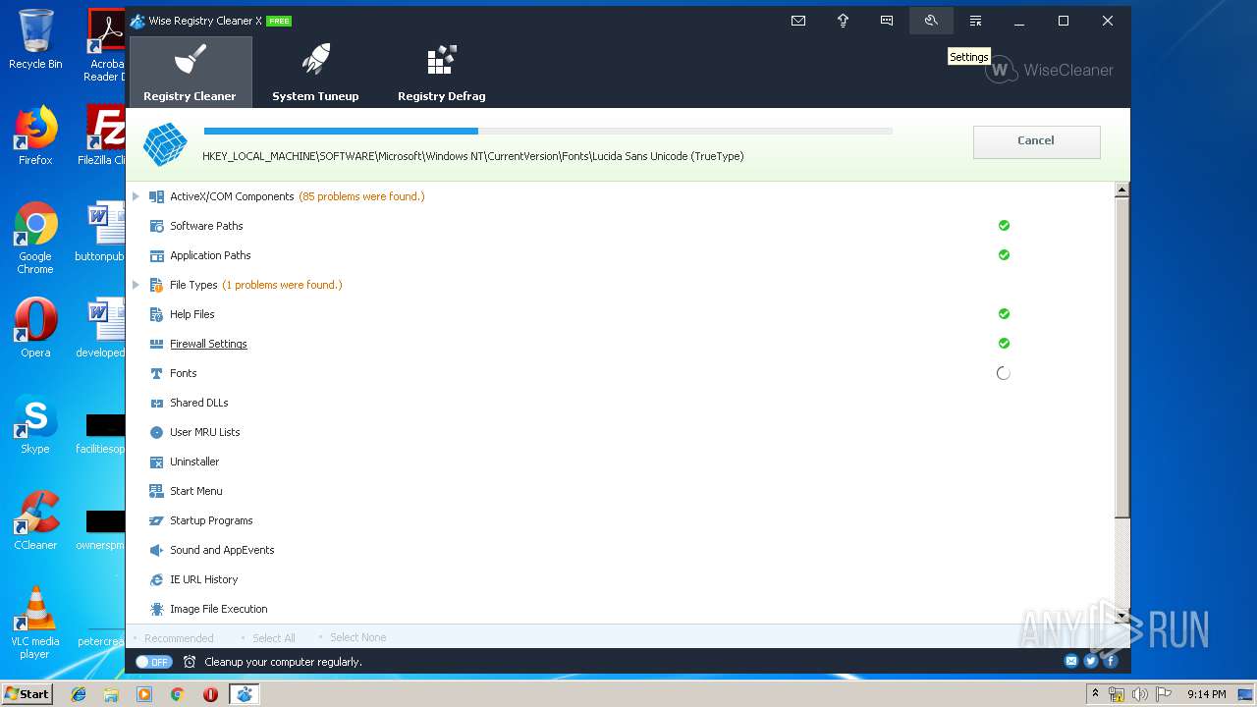Click the Uninstaller category icon
This screenshot has width=1257, height=707.
click(156, 462)
